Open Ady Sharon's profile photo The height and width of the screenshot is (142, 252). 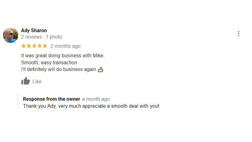pos(11,35)
